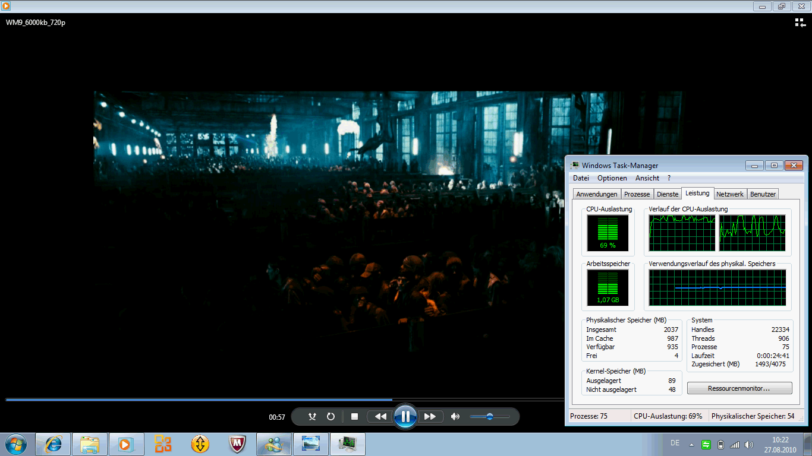Click the Nicht ausgelagert value 48
This screenshot has width=812, height=456.
[x=672, y=389]
